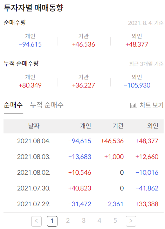The image size is (165, 229).
Task: Open the 차트 보기 chart icon
Action: (133, 105)
